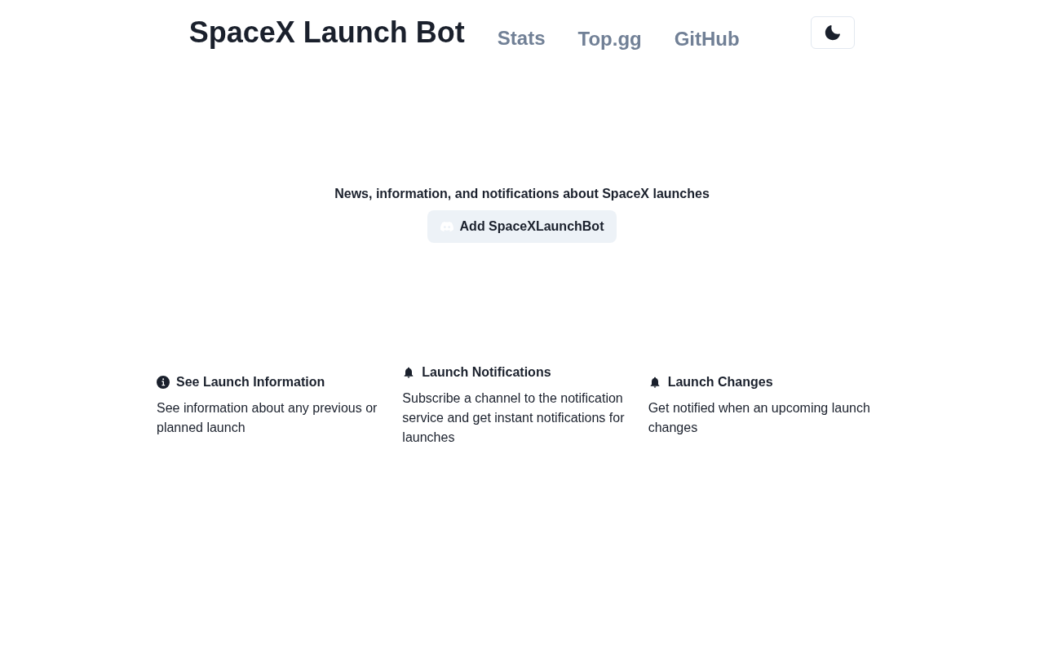
Task: Click the tagline about SpaceX launches news
Action: [x=522, y=194]
